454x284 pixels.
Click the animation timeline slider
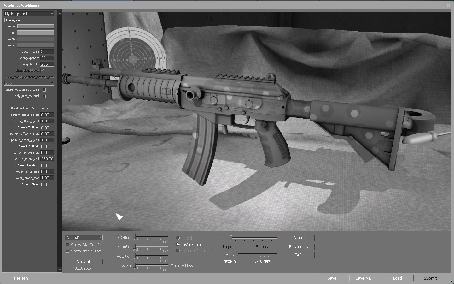(x=254, y=238)
